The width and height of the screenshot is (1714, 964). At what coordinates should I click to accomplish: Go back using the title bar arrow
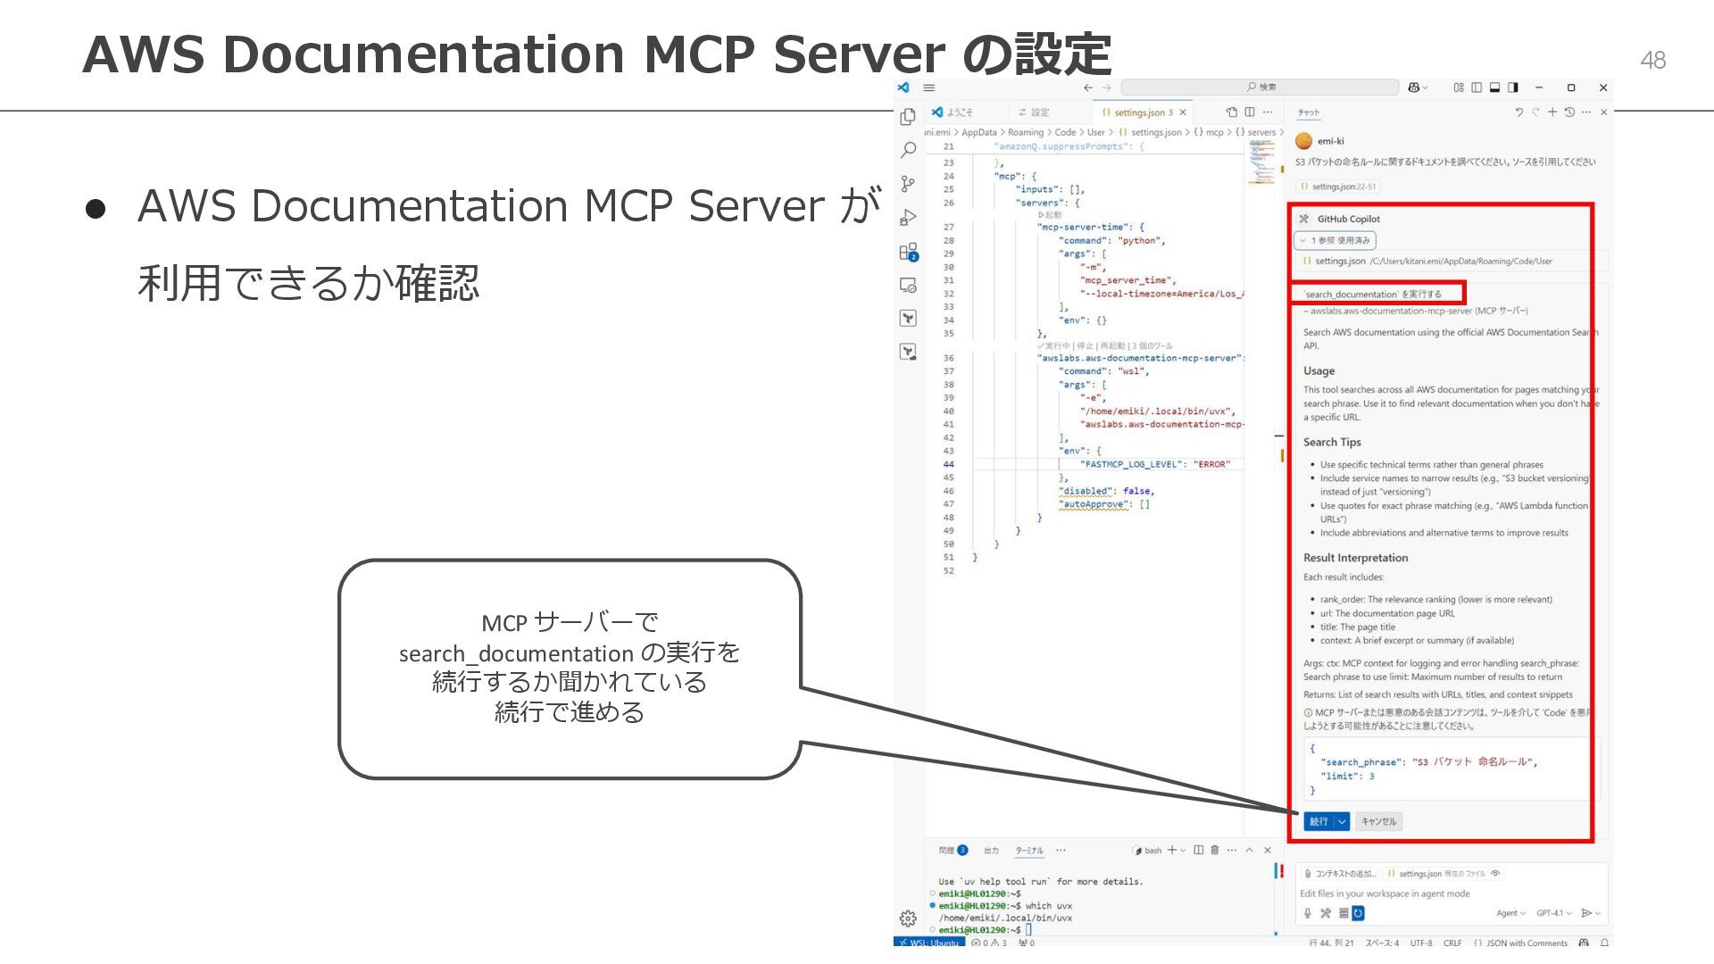pyautogui.click(x=1087, y=87)
